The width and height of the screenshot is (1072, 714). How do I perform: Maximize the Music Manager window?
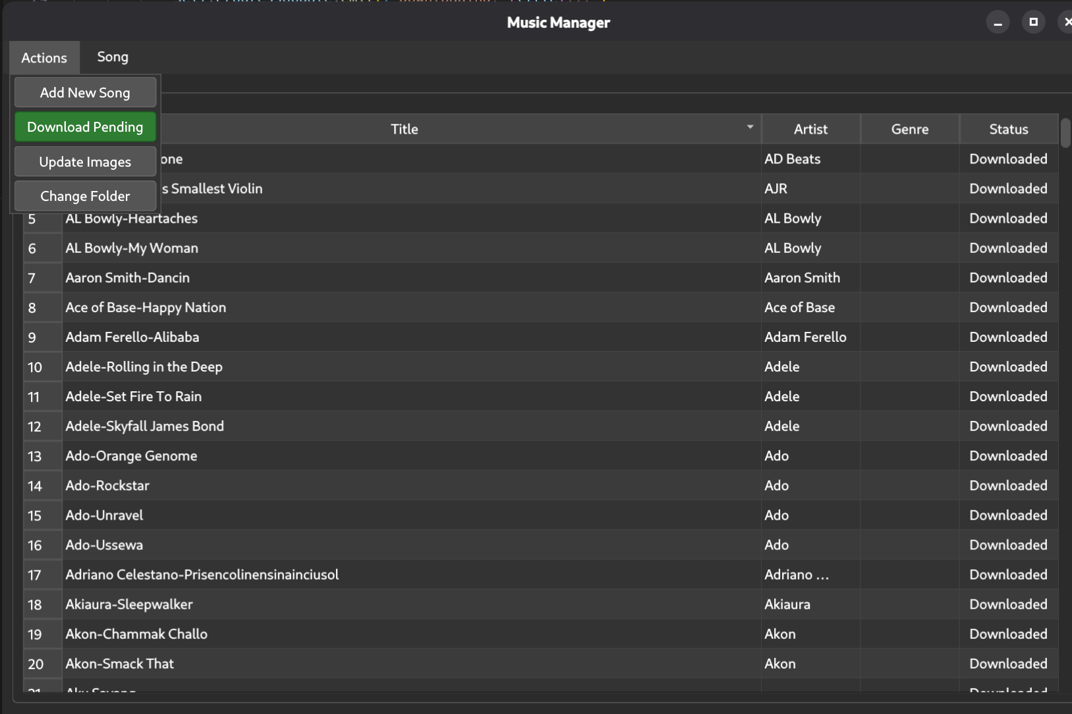pos(1033,22)
